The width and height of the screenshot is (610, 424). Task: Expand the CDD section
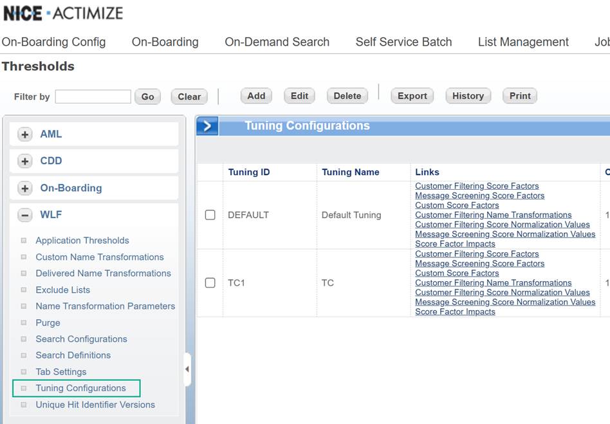click(x=25, y=161)
